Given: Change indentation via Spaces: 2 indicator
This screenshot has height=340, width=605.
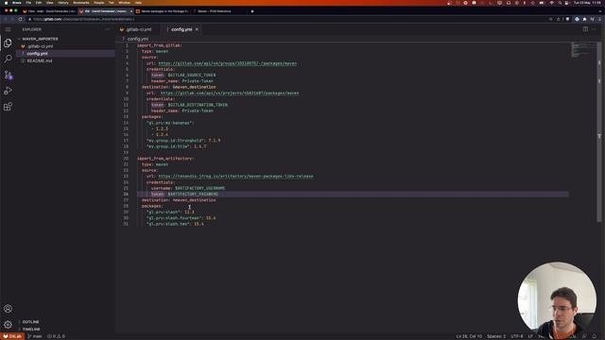Looking at the screenshot, I should point(496,336).
